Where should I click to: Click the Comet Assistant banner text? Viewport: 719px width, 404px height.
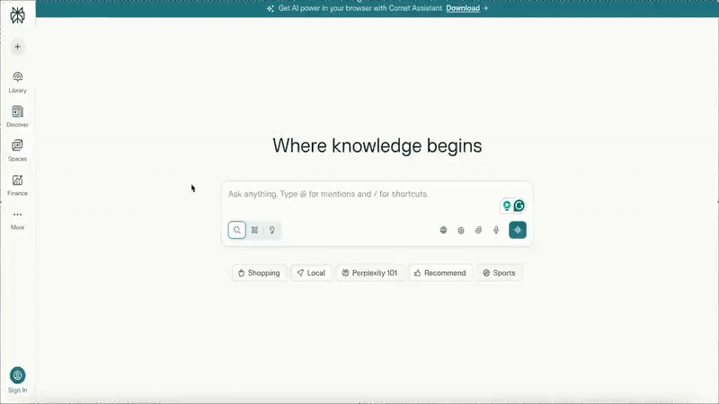point(360,8)
